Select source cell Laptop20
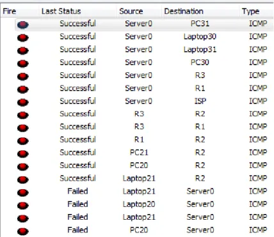Viewport: 274px width, 237px height. click(x=139, y=204)
